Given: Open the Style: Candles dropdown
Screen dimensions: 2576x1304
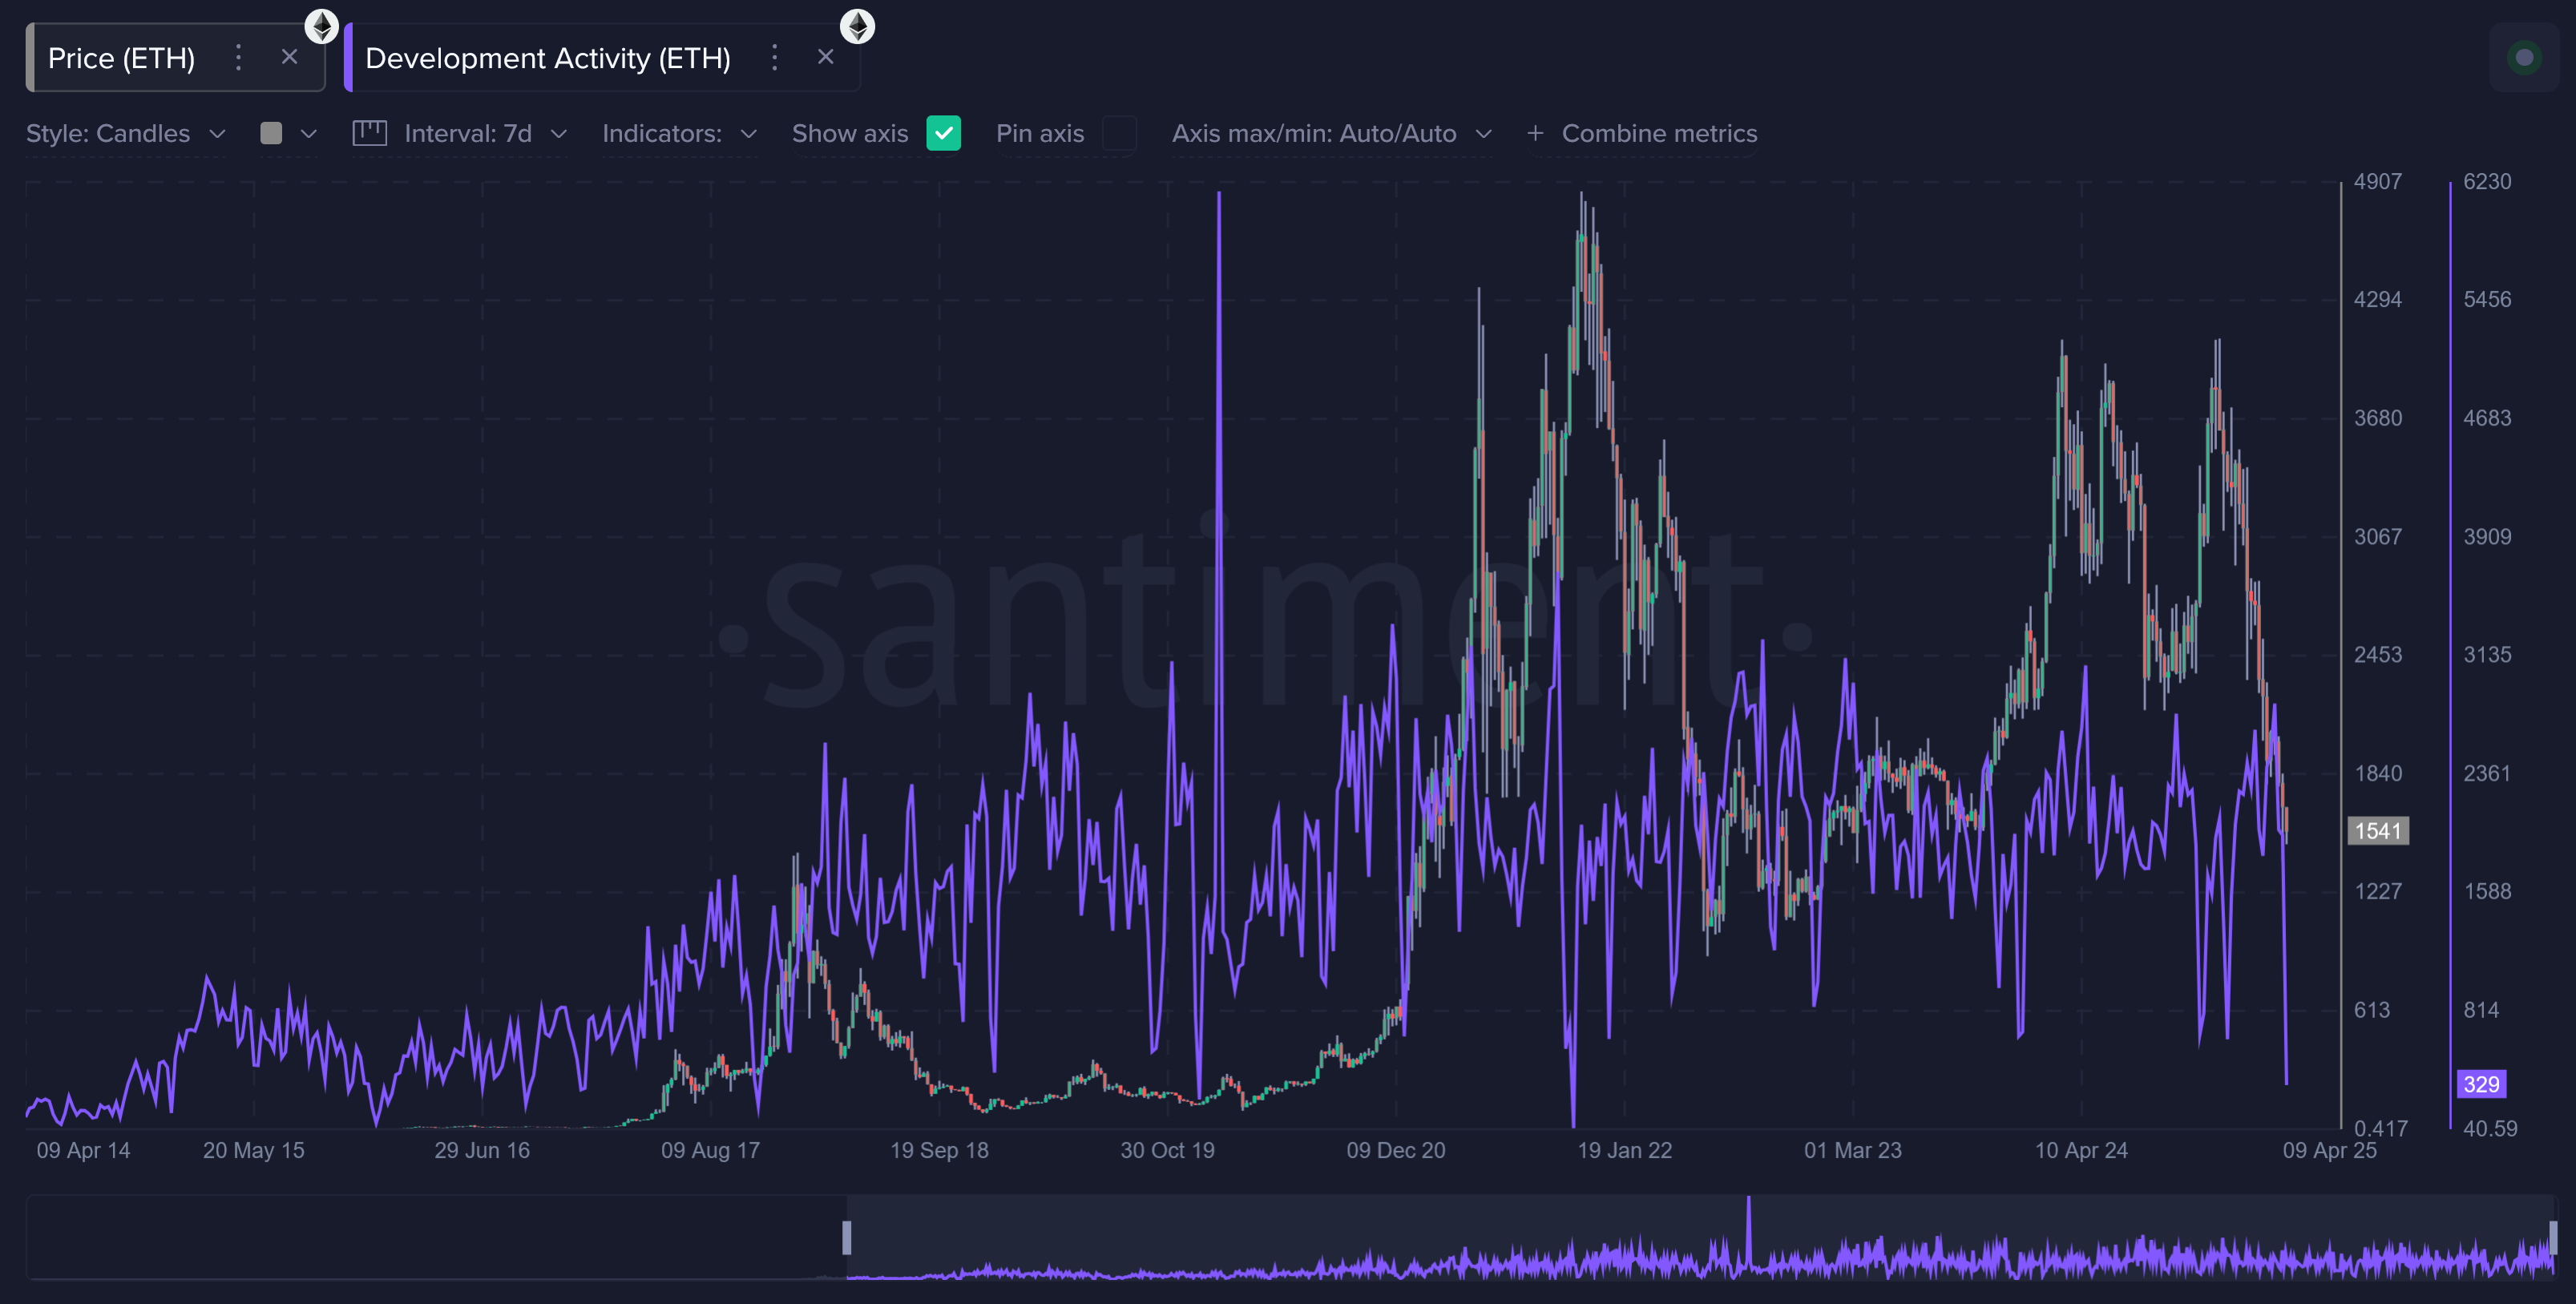Looking at the screenshot, I should 126,134.
